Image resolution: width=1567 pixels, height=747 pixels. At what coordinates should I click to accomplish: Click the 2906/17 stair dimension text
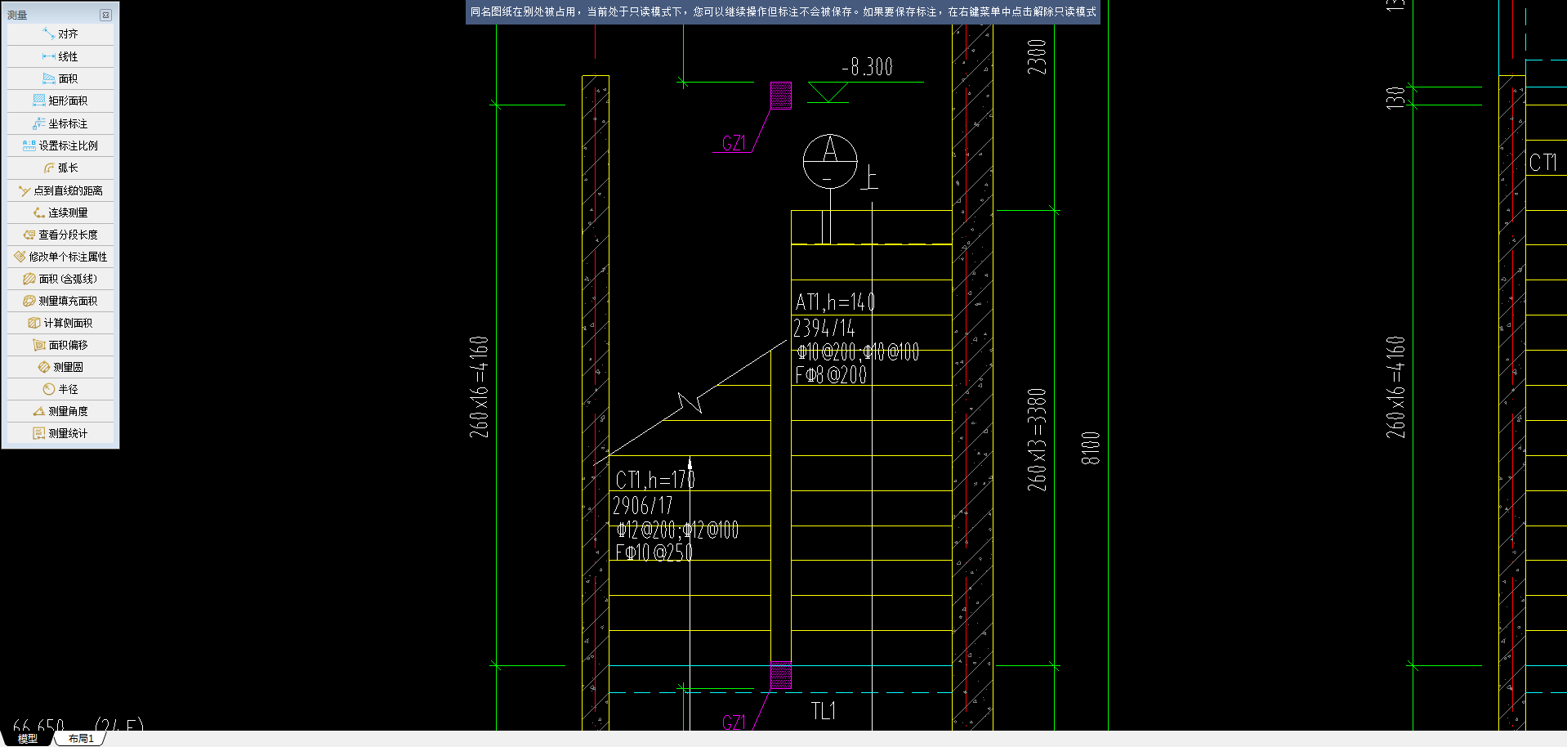(643, 506)
